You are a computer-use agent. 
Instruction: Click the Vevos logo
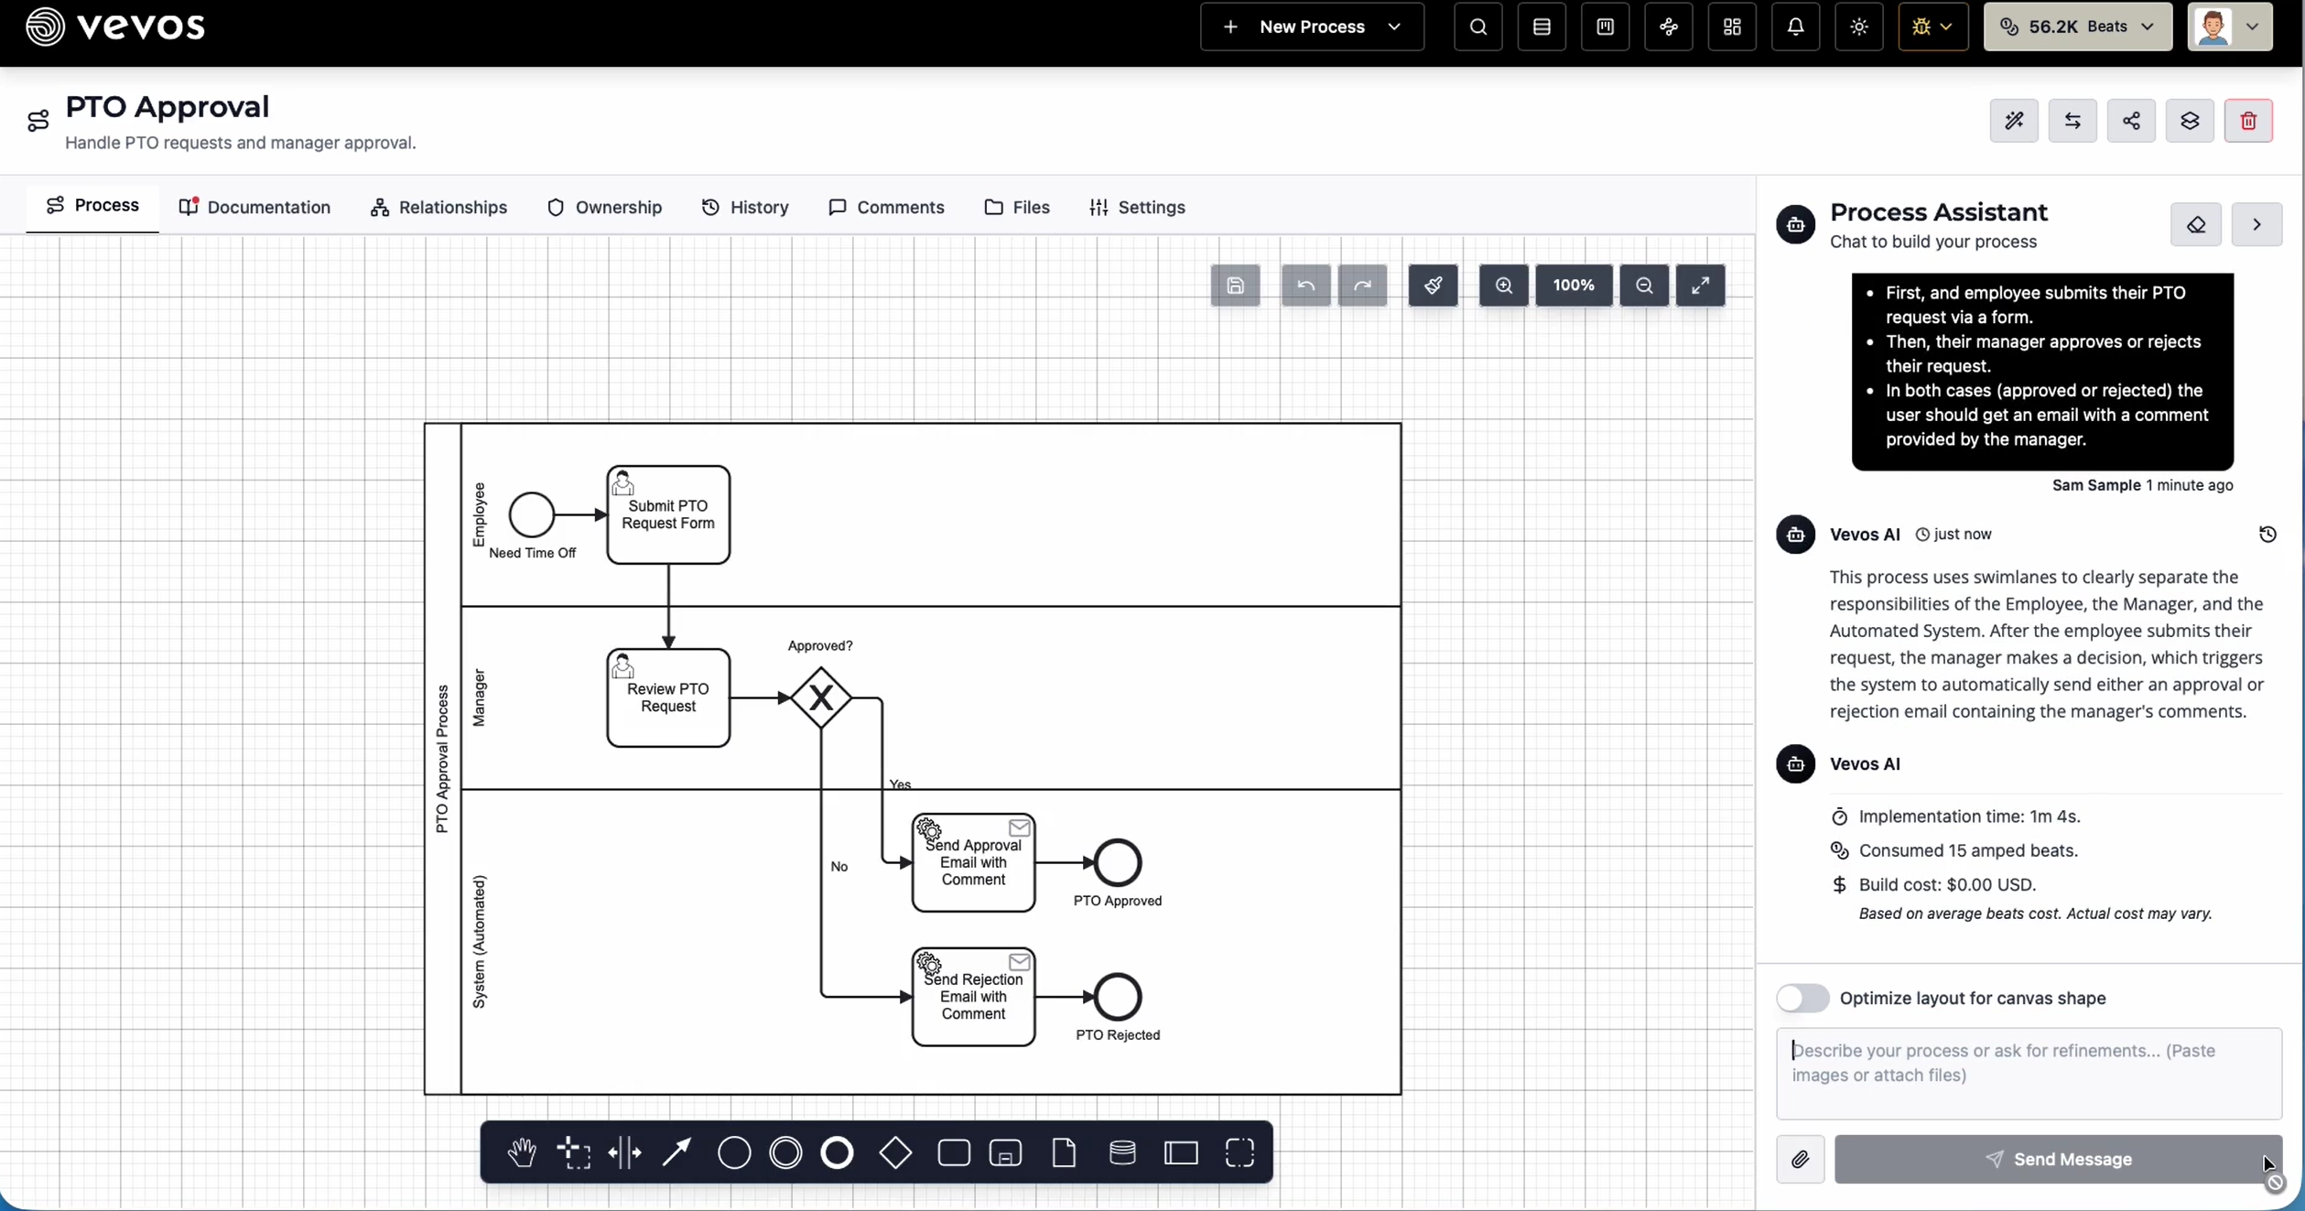tap(115, 27)
